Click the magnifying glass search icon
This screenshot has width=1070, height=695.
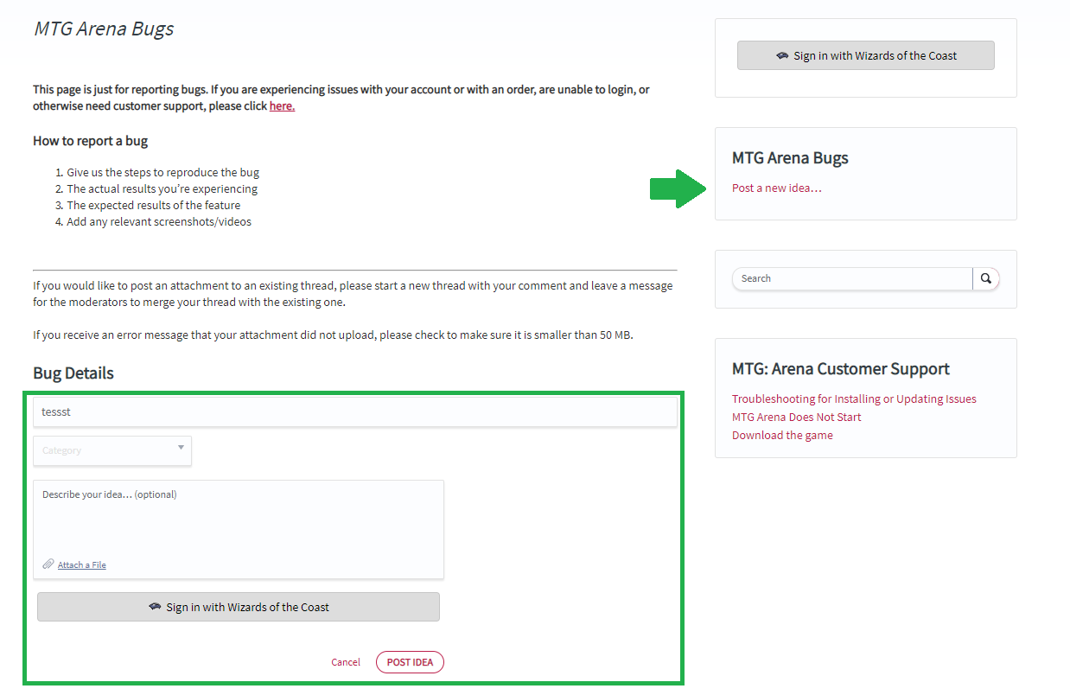pos(985,278)
